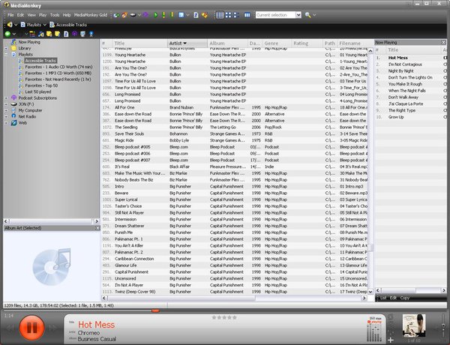The image size is (450, 345).
Task: Skip to the next track
Action: coord(53,328)
